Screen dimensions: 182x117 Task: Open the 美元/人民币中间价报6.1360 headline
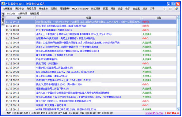click(59, 85)
